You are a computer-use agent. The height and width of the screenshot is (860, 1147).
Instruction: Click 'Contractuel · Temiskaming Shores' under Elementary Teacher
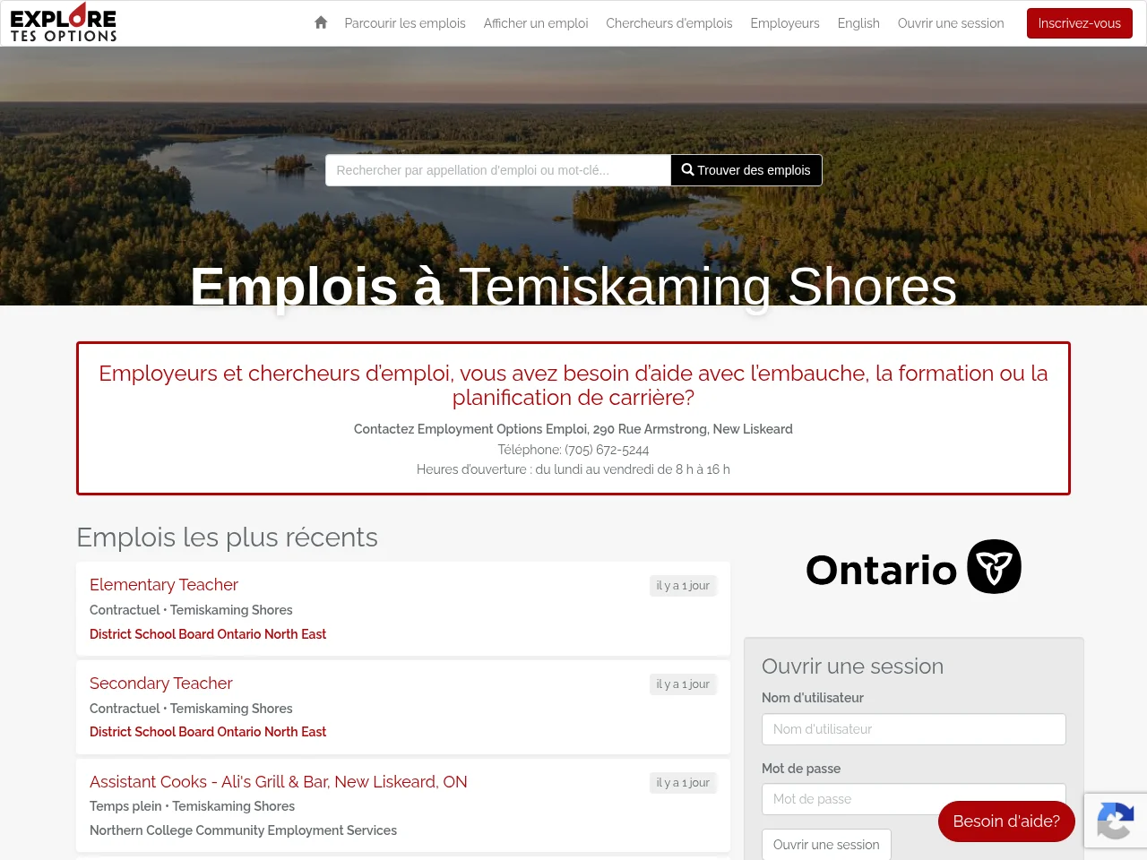(191, 610)
